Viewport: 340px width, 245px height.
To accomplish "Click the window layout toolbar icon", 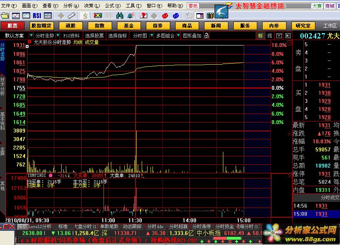I will click(x=200, y=16).
